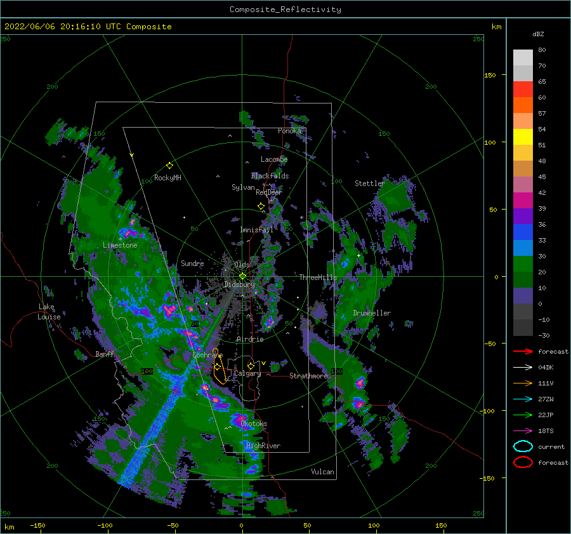
Task: Select yellow diamond marker at radar center near Olds
Action: click(242, 276)
